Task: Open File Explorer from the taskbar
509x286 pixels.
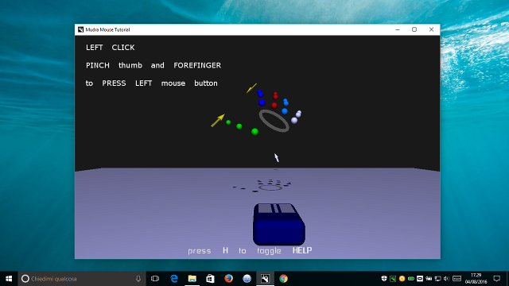Action: [x=192, y=279]
